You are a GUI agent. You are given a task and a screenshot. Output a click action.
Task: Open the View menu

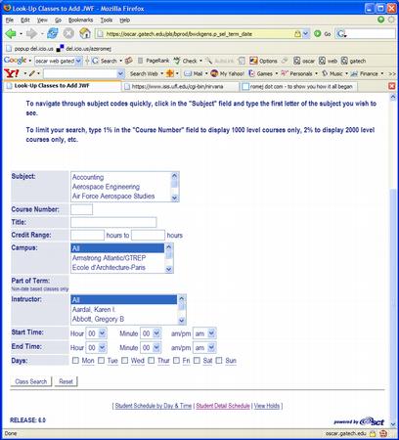(42, 21)
